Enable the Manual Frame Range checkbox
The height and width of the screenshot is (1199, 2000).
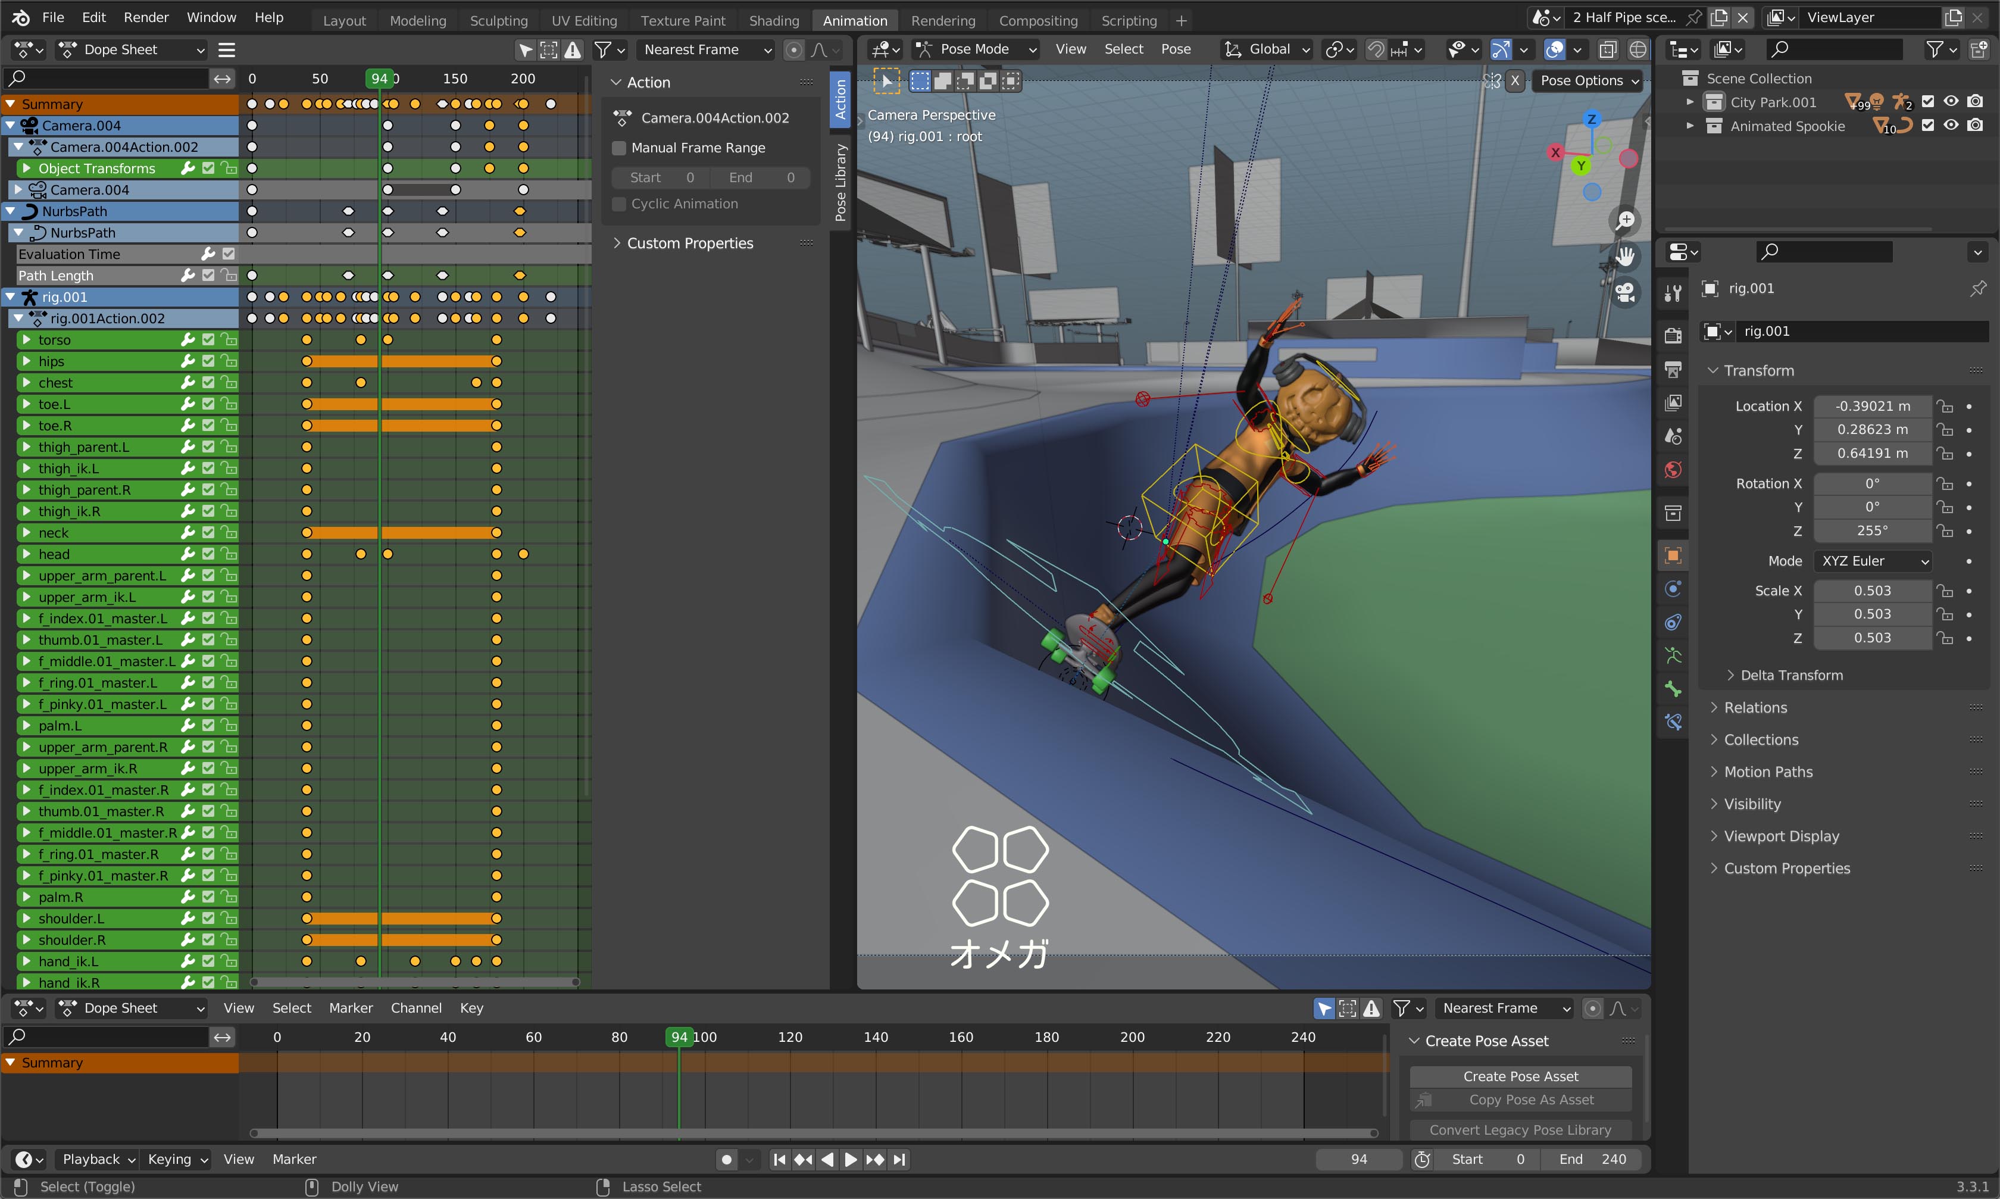620,148
